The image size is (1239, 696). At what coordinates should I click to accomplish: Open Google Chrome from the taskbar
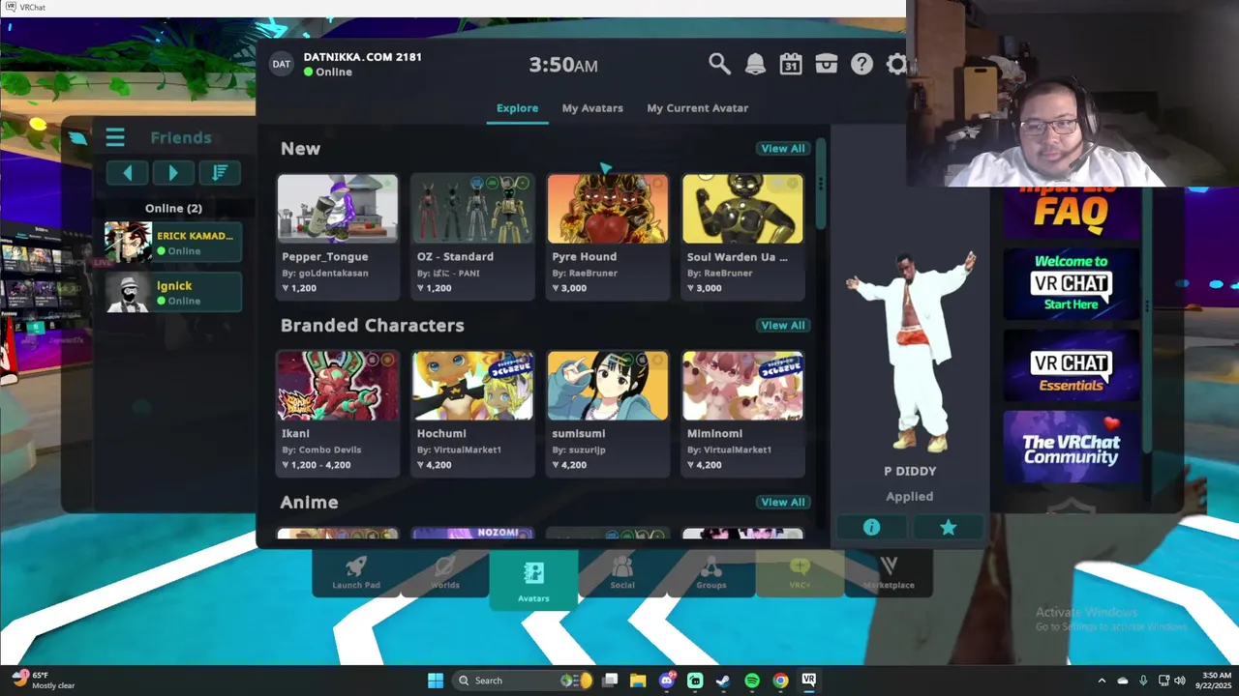pyautogui.click(x=780, y=681)
